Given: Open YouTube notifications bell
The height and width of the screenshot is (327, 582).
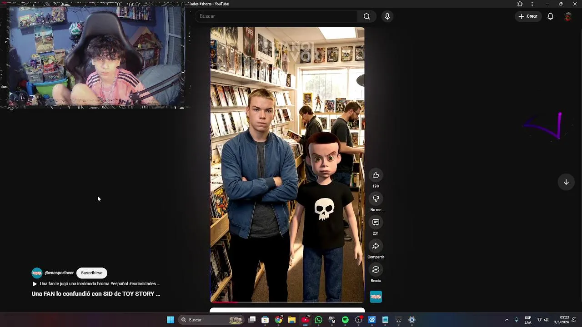Looking at the screenshot, I should point(550,16).
